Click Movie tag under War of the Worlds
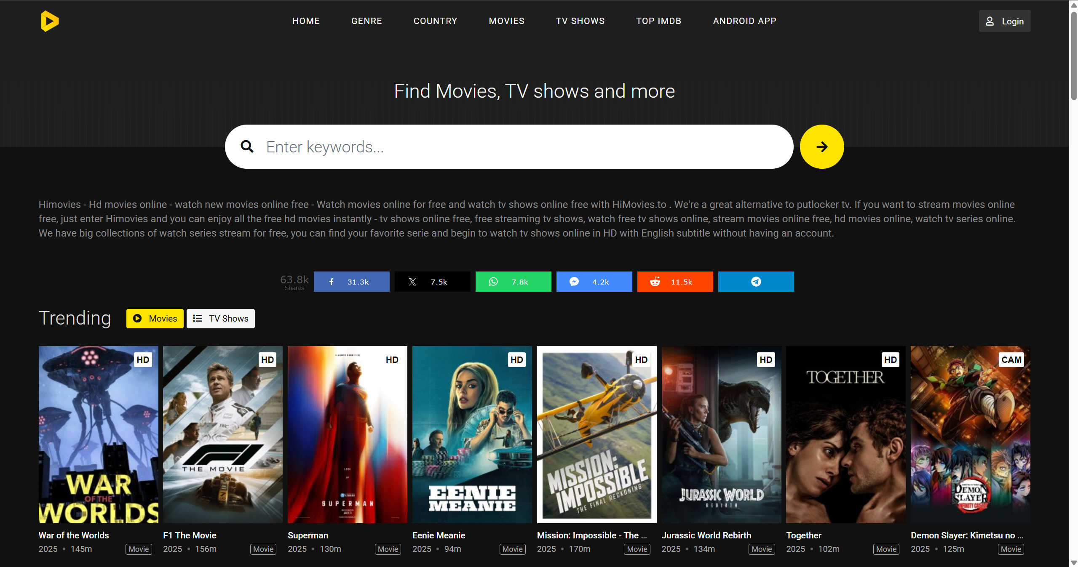1078x567 pixels. coord(139,549)
